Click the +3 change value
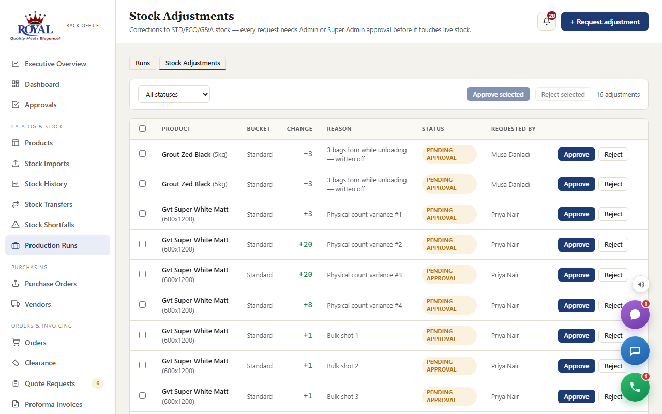 click(x=308, y=214)
